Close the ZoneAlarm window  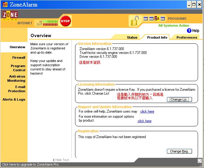click(x=199, y=5)
